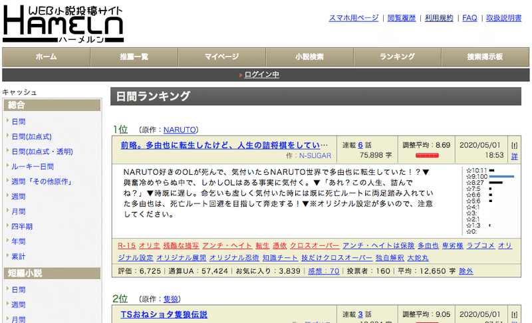The width and height of the screenshot is (532, 323).
Task: Click the アンチ・ヘイトは保険 tag
Action: (378, 246)
